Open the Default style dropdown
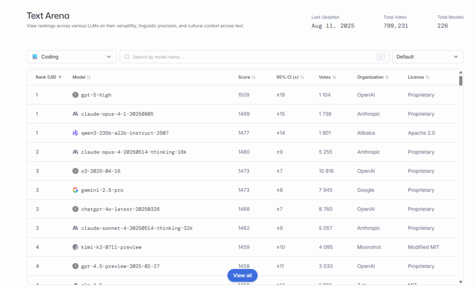Image resolution: width=475 pixels, height=288 pixels. [428, 57]
